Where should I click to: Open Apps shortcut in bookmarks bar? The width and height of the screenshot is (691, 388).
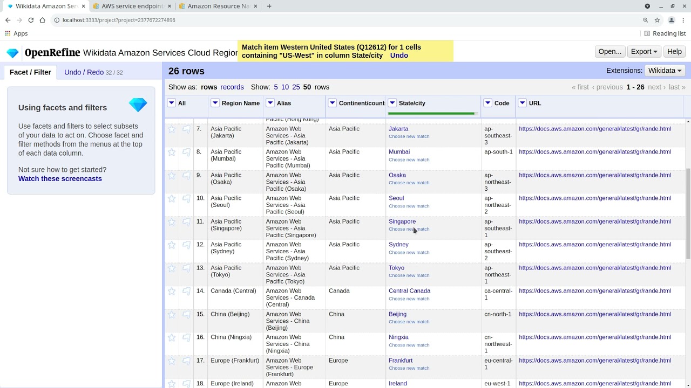pyautogui.click(x=16, y=33)
